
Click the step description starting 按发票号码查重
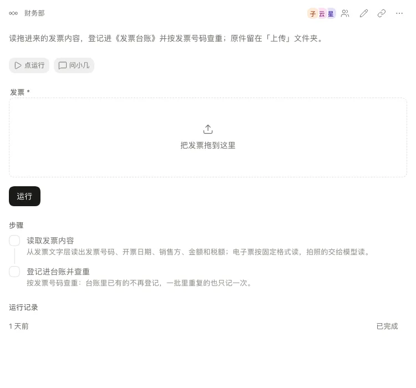pos(139,283)
